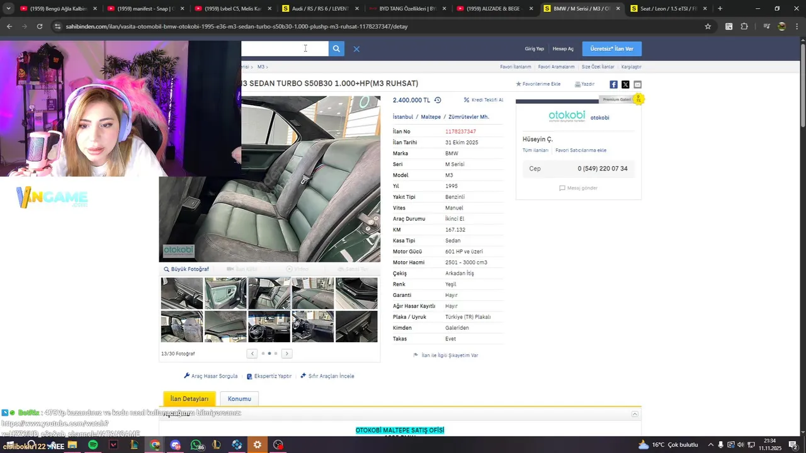
Task: Open File Explorer from the taskbar
Action: pyautogui.click(x=72, y=445)
